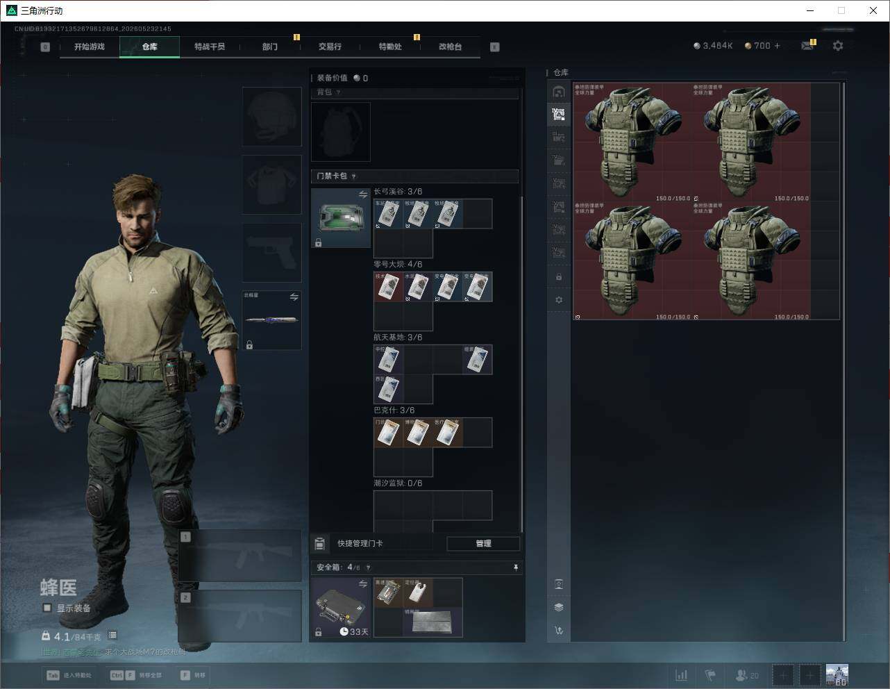The height and width of the screenshot is (689, 890).
Task: Click the left navigation arrow key icon
Action: click(45, 47)
